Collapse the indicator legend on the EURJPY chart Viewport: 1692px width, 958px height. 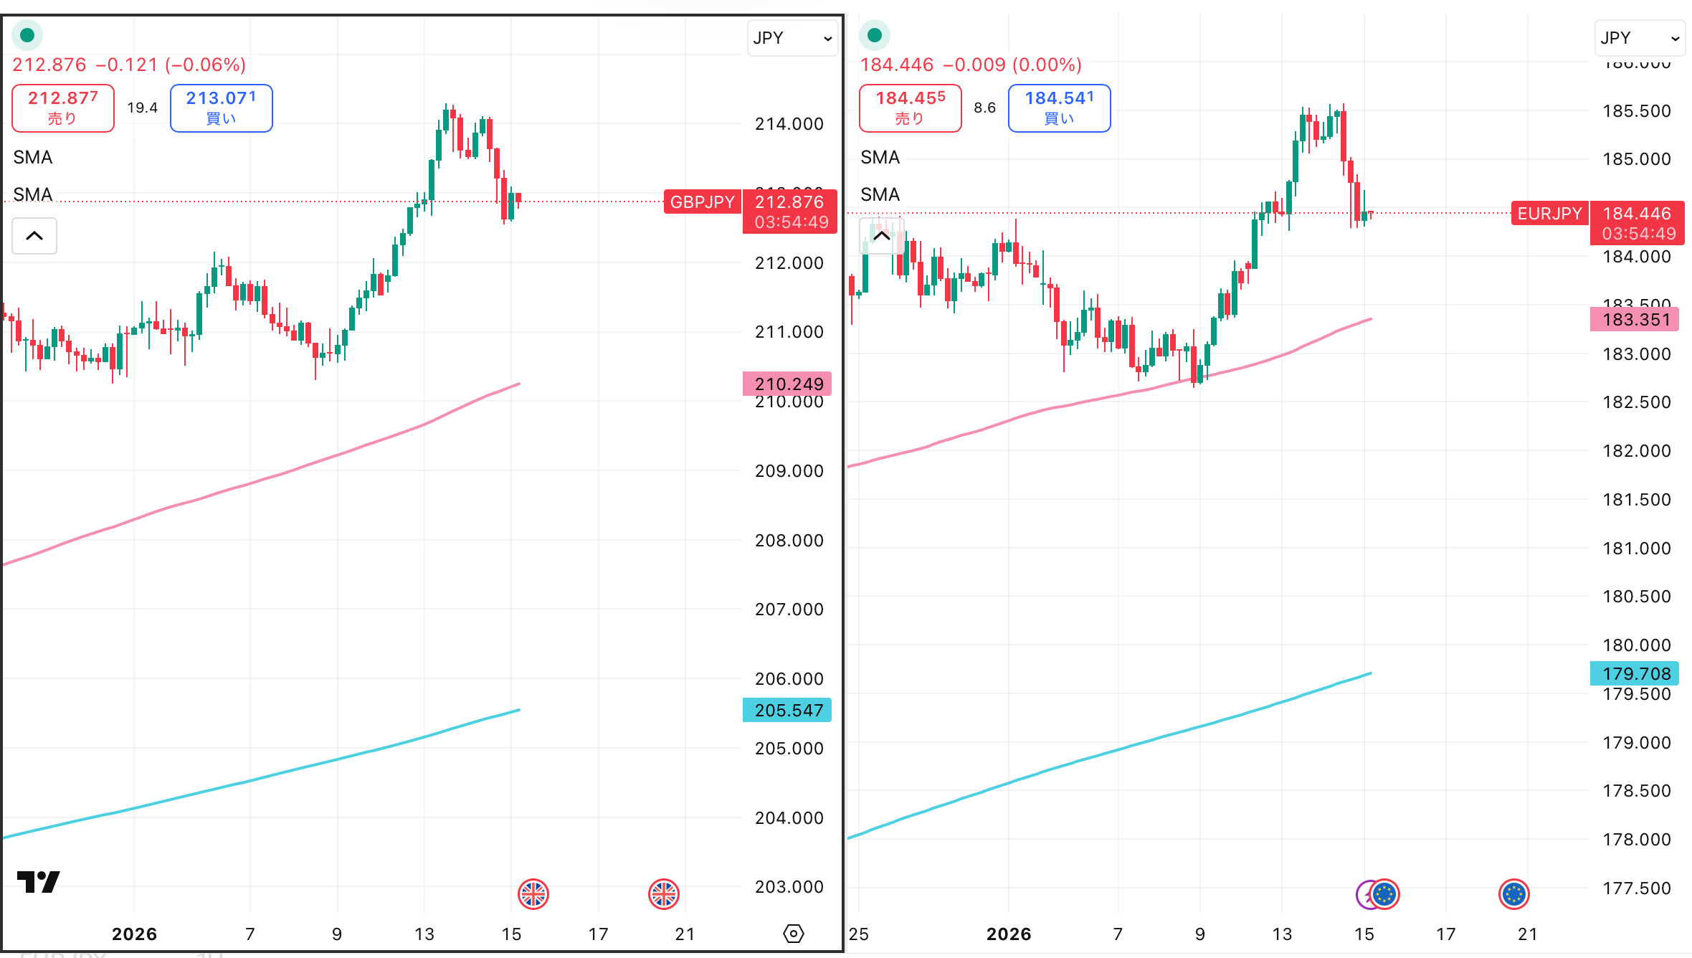pyautogui.click(x=882, y=236)
